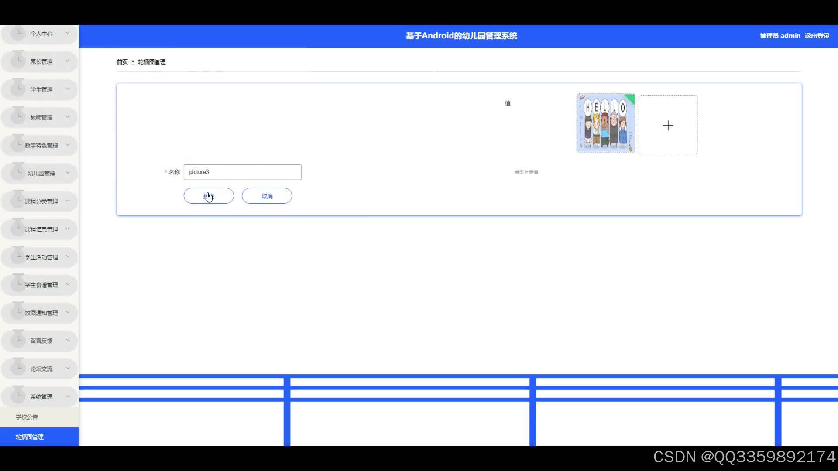Screen dimensions: 838x471
Task: Click the icon beside 个人中心
Action: pyautogui.click(x=18, y=32)
